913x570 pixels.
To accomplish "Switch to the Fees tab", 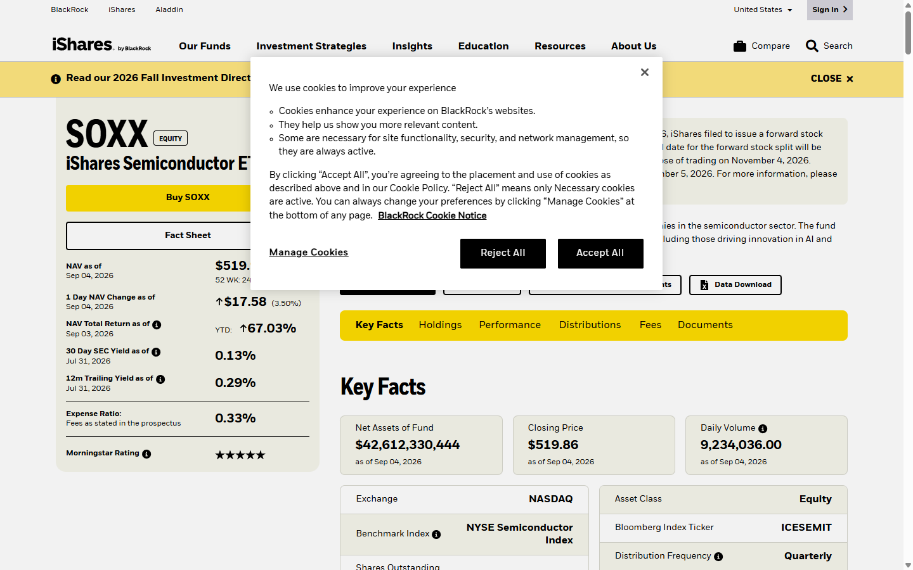I will pyautogui.click(x=650, y=325).
